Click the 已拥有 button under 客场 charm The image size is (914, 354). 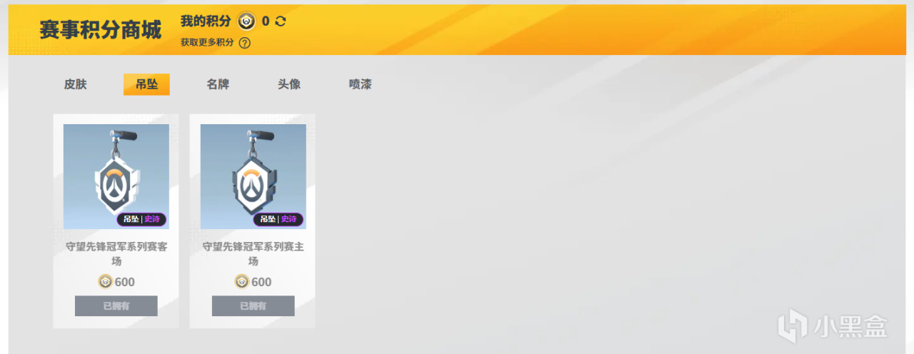[116, 306]
